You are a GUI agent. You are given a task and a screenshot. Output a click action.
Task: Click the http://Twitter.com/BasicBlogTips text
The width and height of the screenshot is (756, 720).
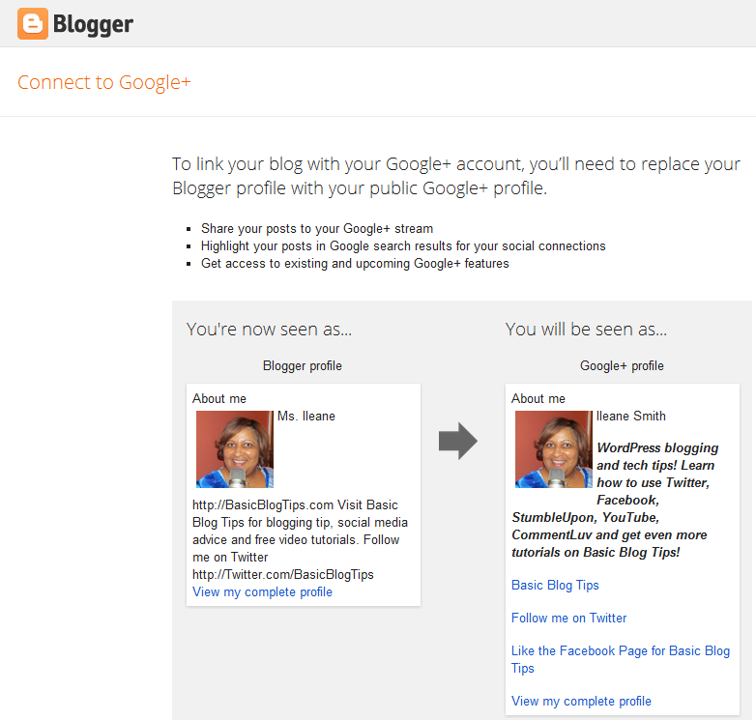[283, 574]
